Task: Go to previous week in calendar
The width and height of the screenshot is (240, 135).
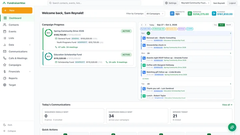Action: 142,25
